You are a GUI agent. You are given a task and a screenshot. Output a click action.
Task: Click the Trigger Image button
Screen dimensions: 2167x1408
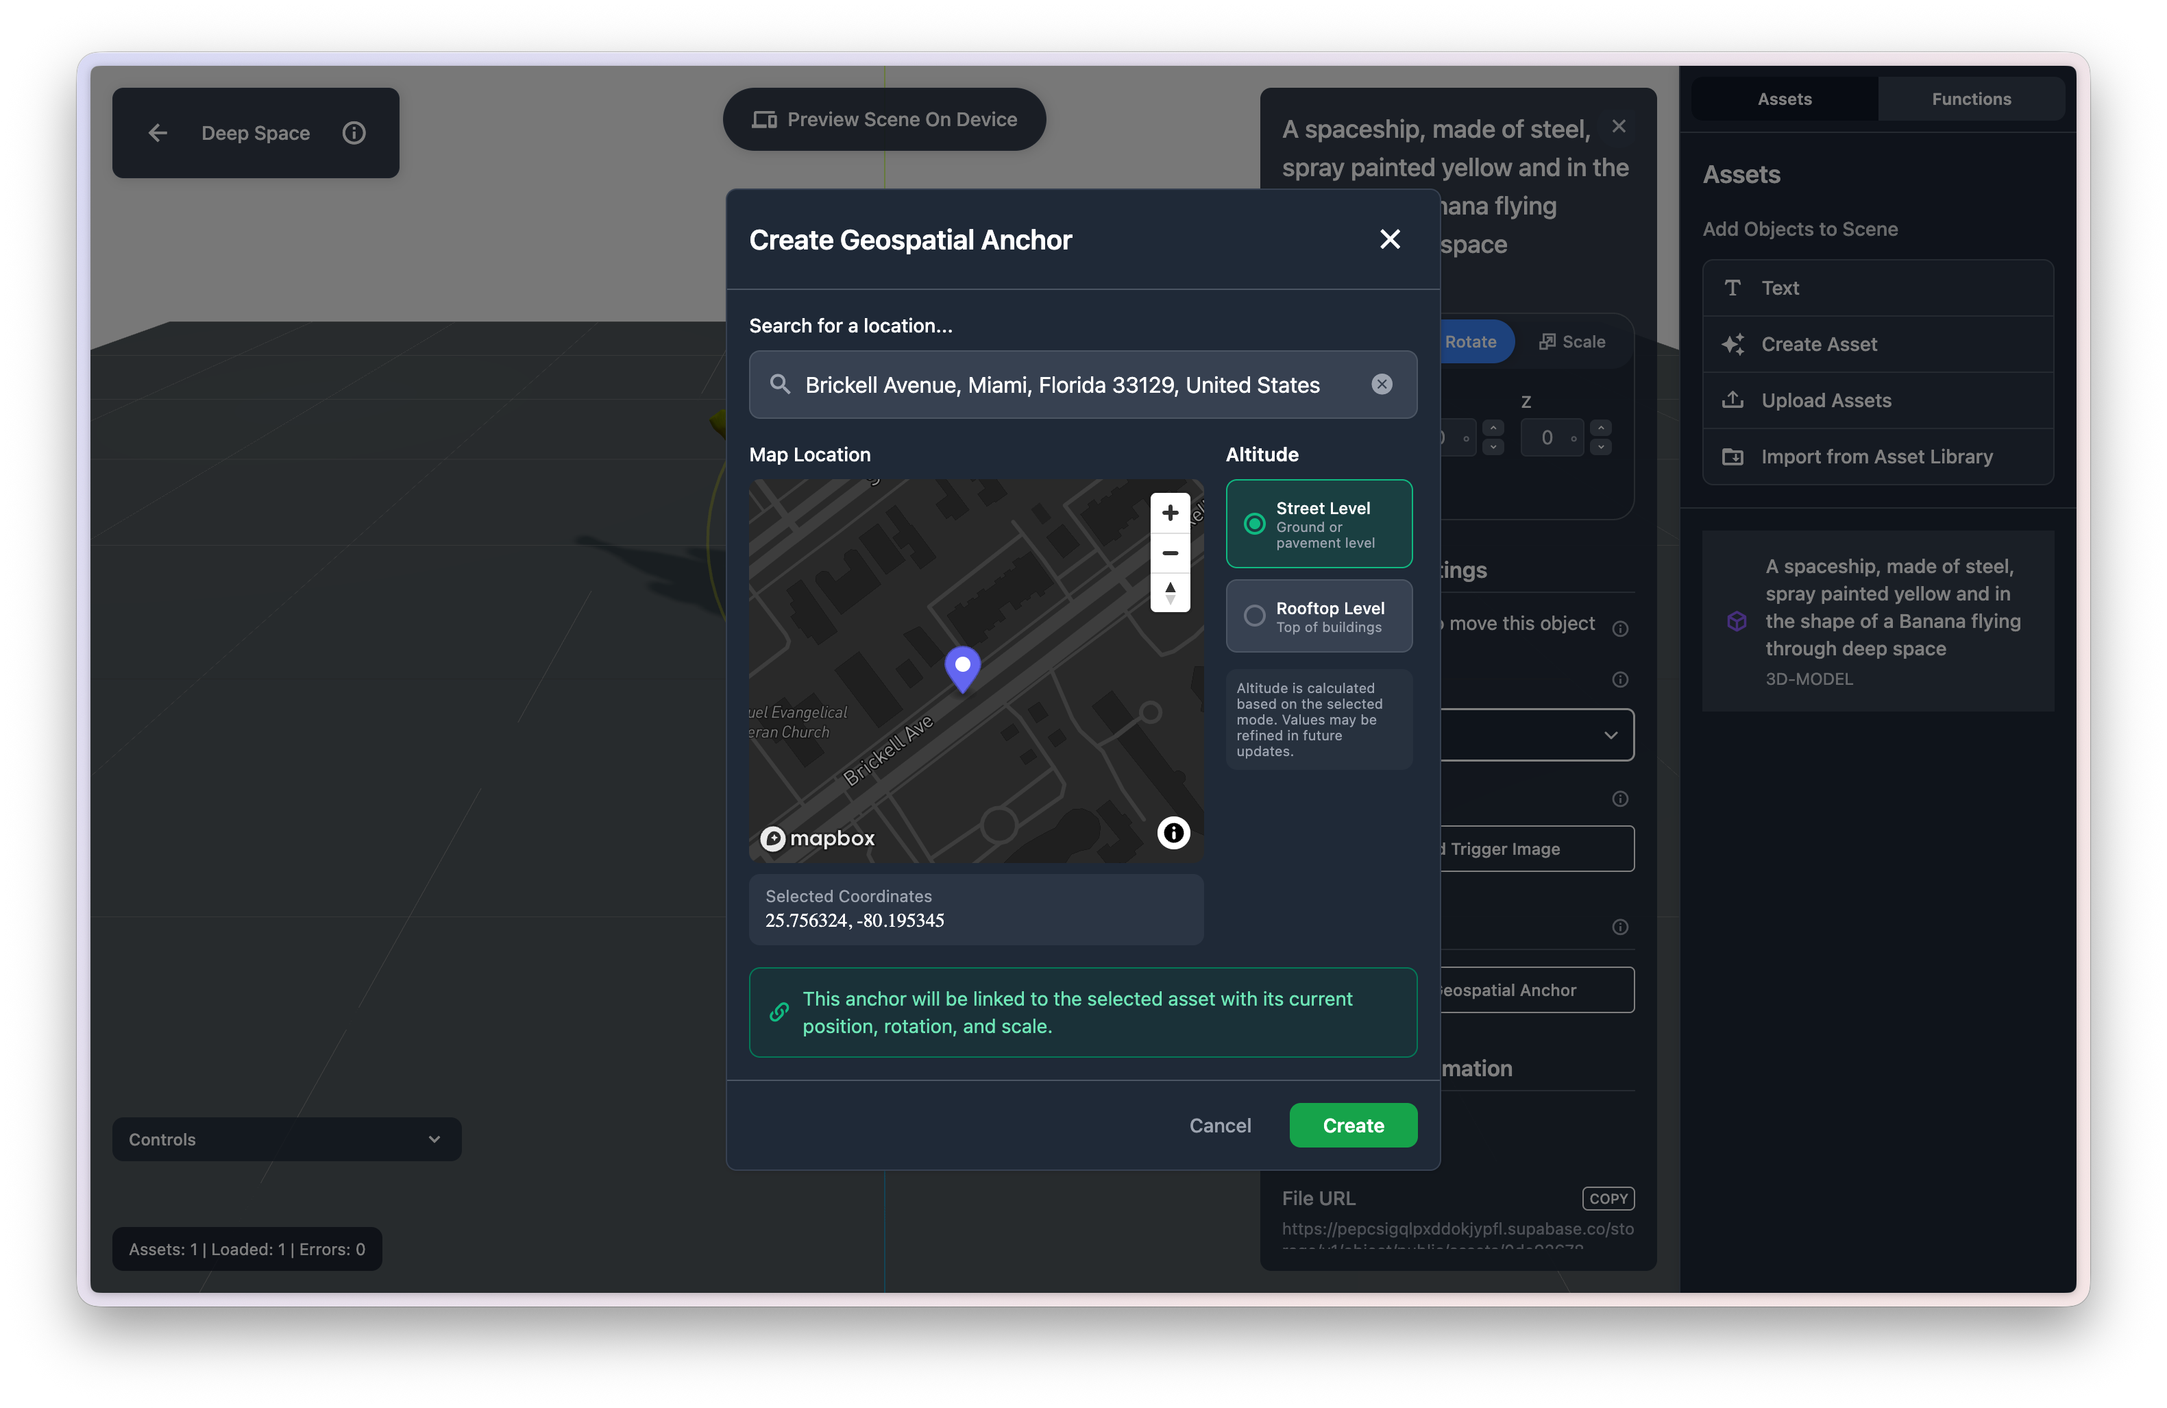pyautogui.click(x=1538, y=849)
